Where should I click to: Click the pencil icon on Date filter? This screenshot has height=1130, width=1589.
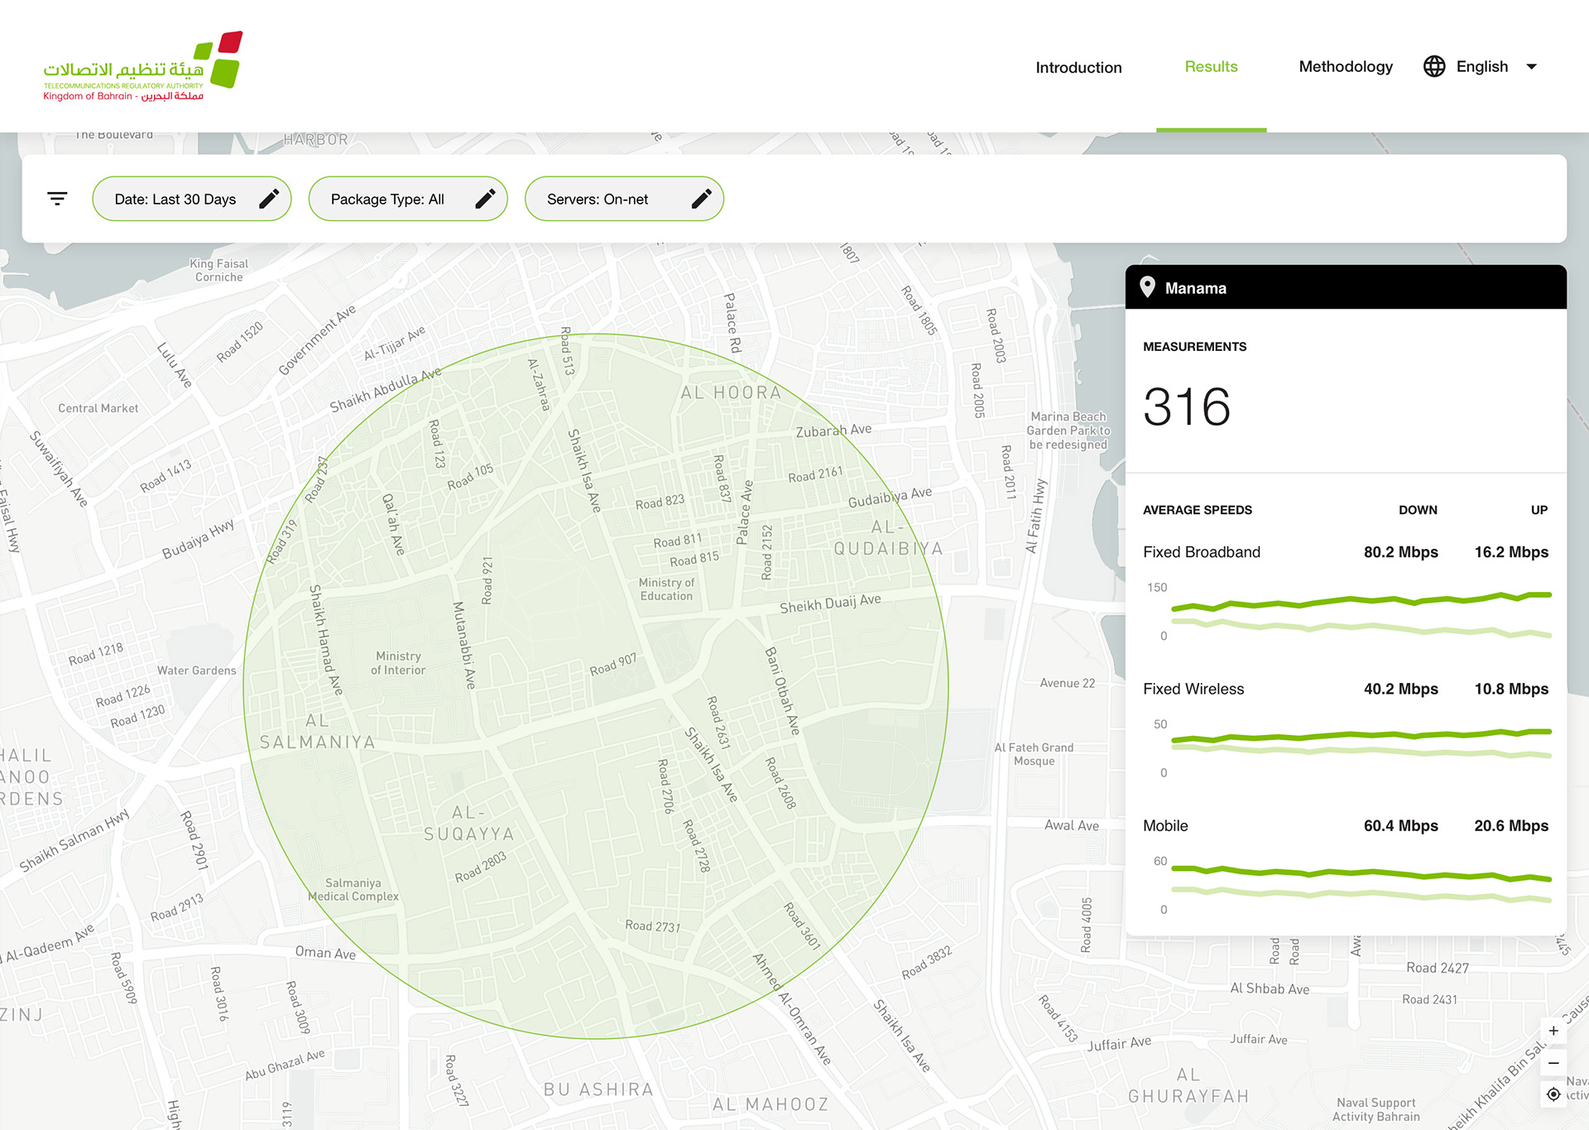tap(269, 199)
